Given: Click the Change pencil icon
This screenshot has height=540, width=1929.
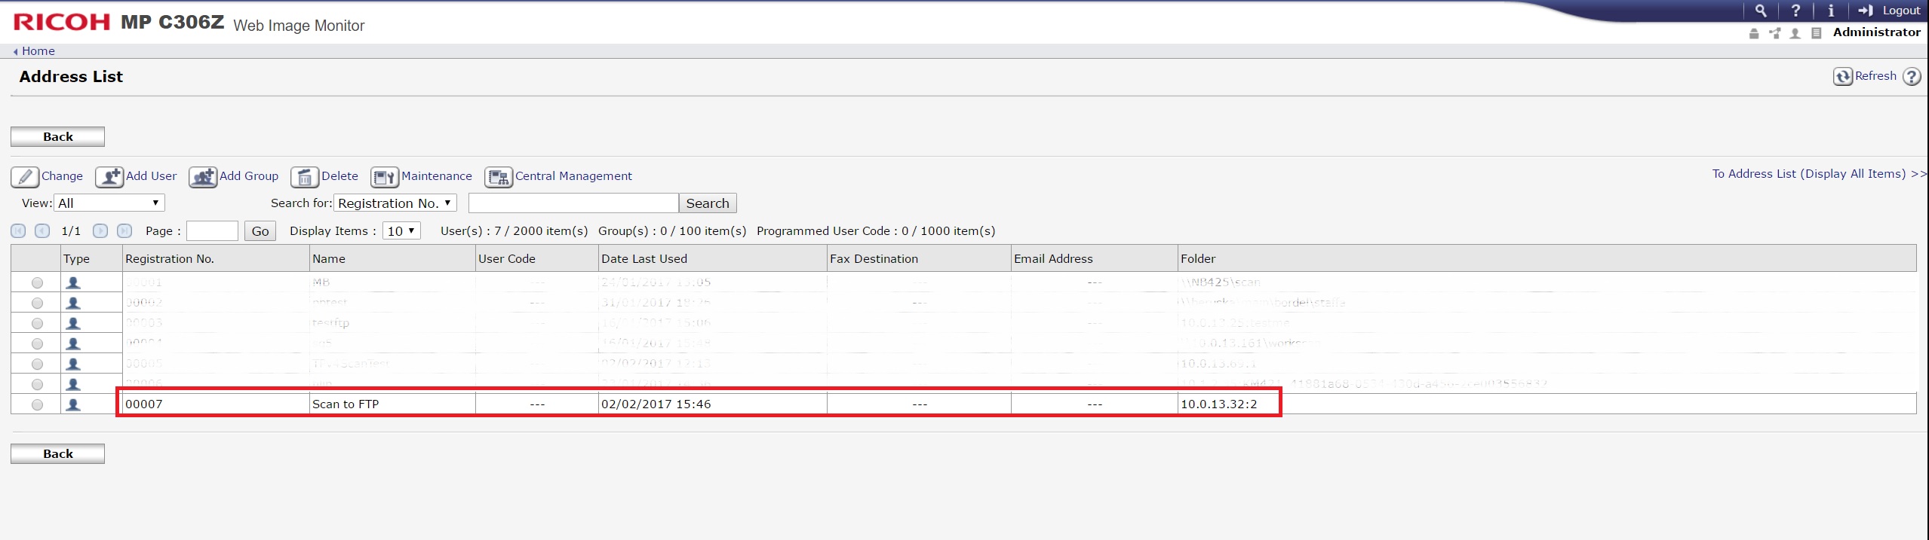Looking at the screenshot, I should coord(24,177).
